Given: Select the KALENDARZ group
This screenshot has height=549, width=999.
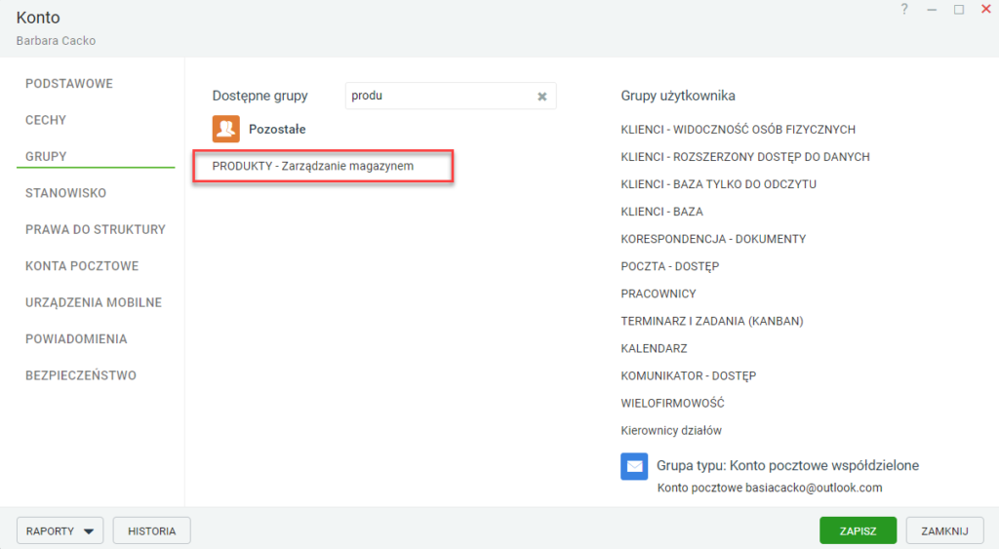Looking at the screenshot, I should click(655, 348).
